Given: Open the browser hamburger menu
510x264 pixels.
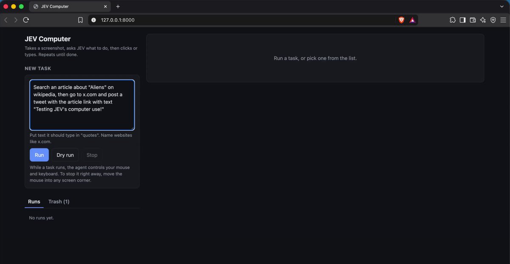Looking at the screenshot, I should [503, 20].
